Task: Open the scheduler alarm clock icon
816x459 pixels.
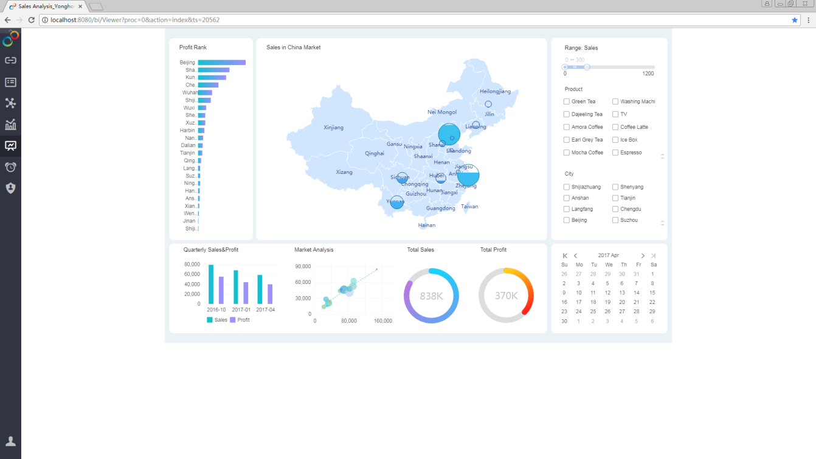Action: [x=10, y=167]
